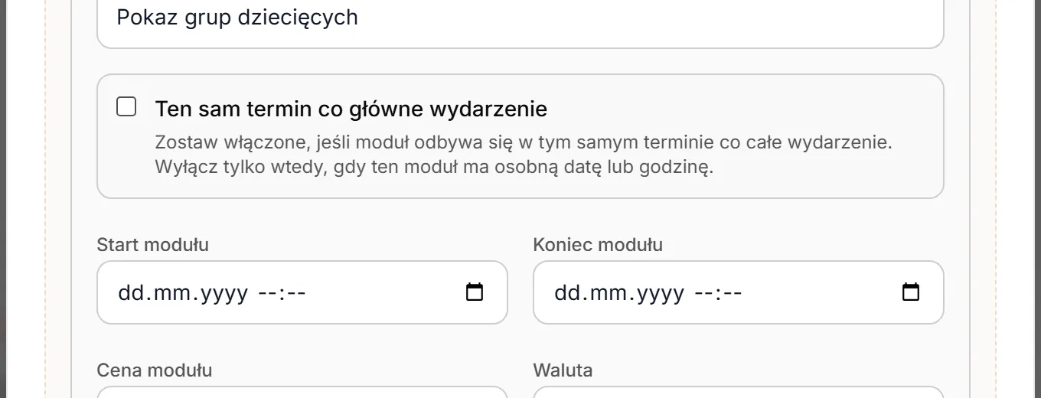Click the "Koniec modułu" label

click(598, 245)
